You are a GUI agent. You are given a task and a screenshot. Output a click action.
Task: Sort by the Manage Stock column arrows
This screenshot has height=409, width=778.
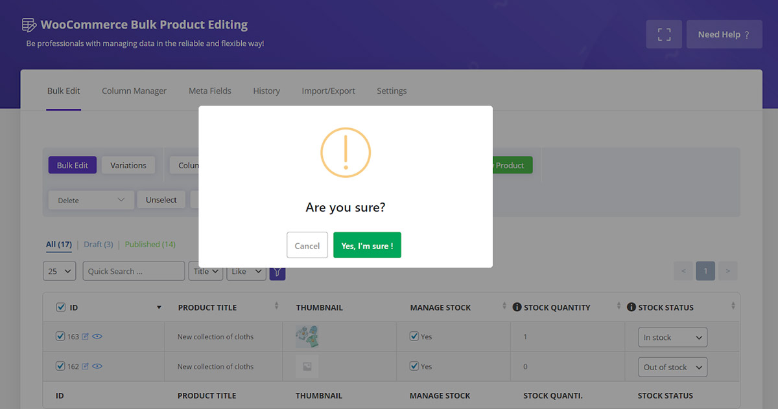click(x=504, y=305)
